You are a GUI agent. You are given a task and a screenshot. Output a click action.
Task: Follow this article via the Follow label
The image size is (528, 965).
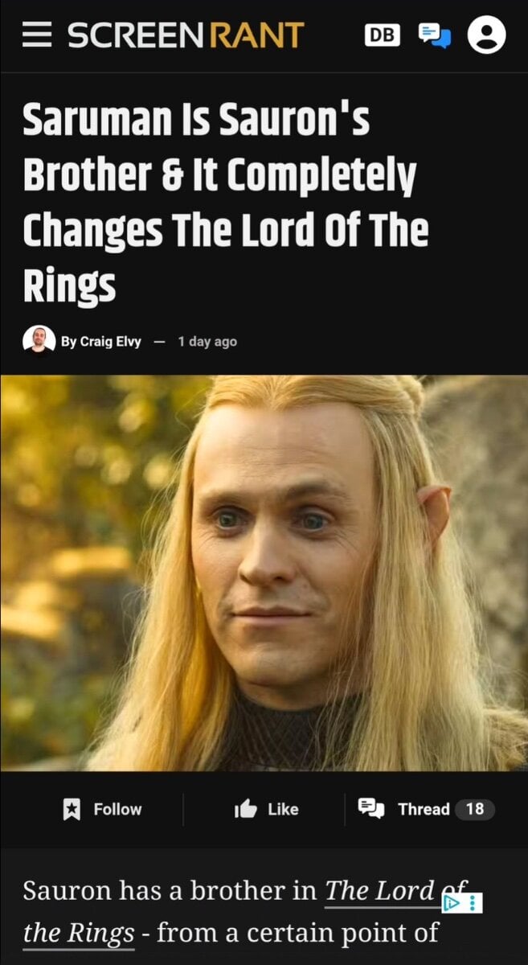coord(117,809)
